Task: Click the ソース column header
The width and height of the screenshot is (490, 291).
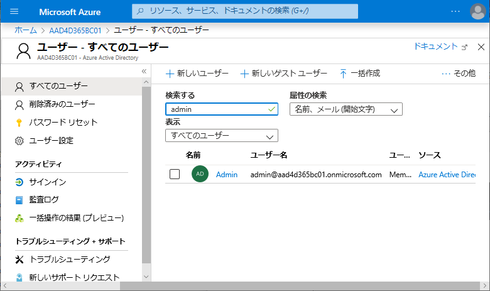Action: pos(430,155)
